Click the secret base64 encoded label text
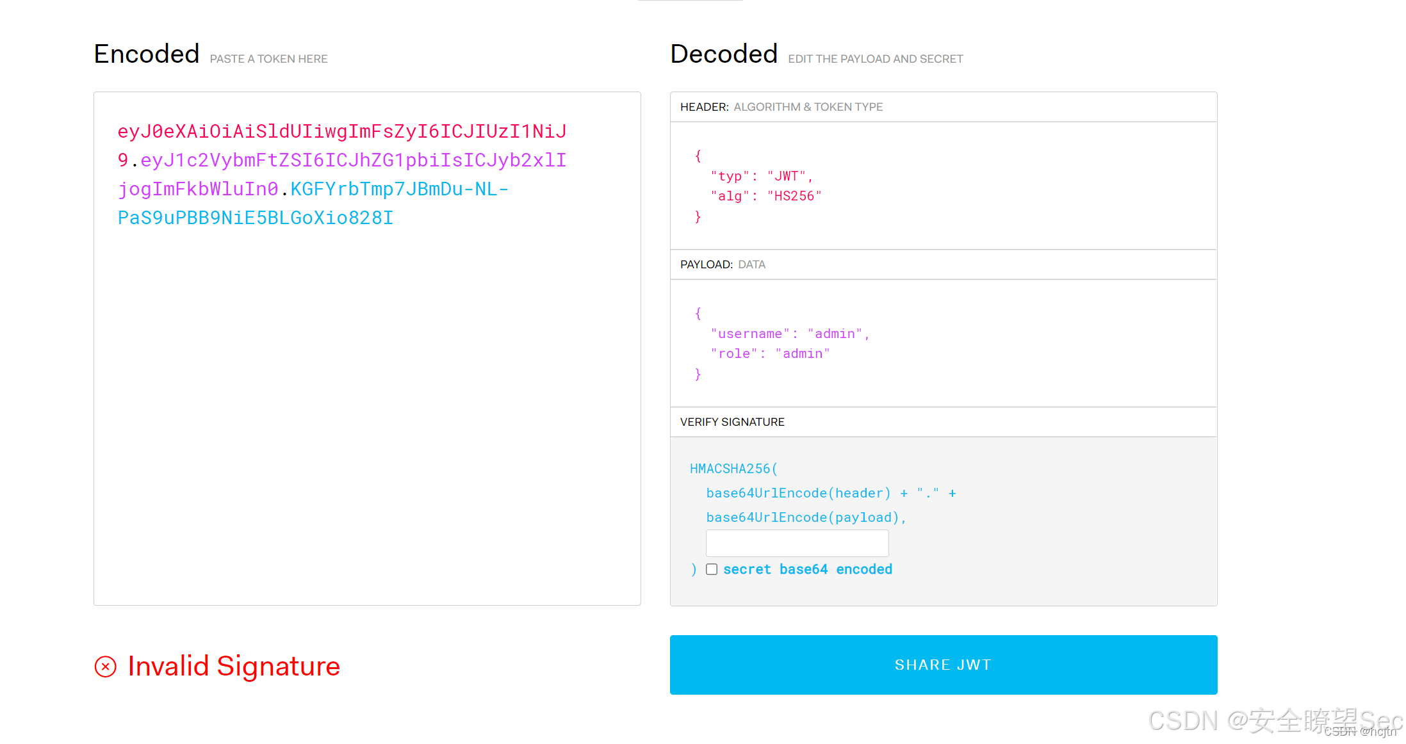Screen dimensions: 1406x744 tap(807, 569)
